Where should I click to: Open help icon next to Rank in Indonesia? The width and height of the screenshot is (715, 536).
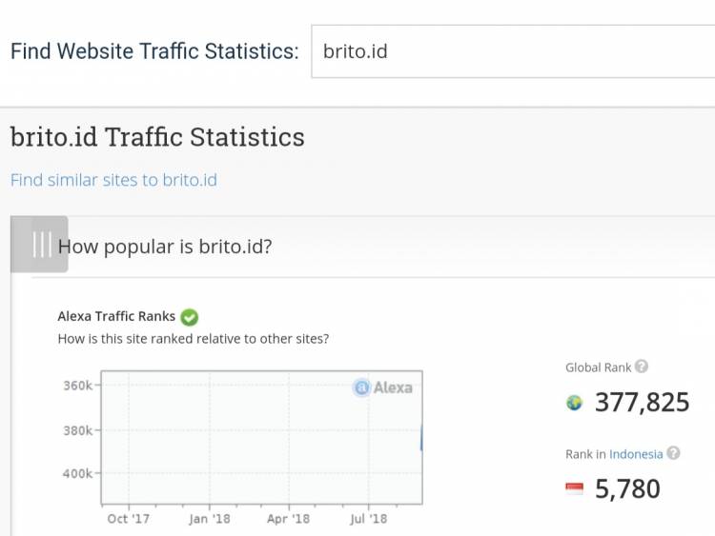[673, 453]
